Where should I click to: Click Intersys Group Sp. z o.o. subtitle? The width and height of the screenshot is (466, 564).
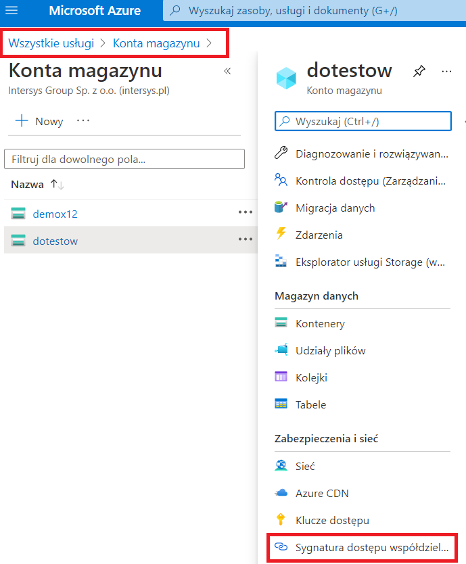tap(89, 91)
